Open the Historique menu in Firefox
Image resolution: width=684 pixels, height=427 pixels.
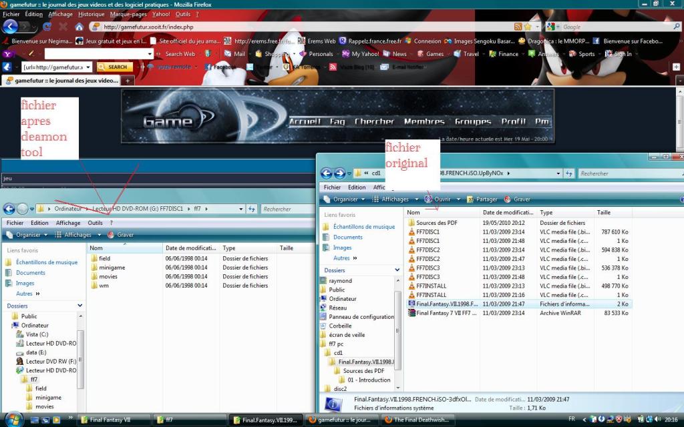point(91,14)
